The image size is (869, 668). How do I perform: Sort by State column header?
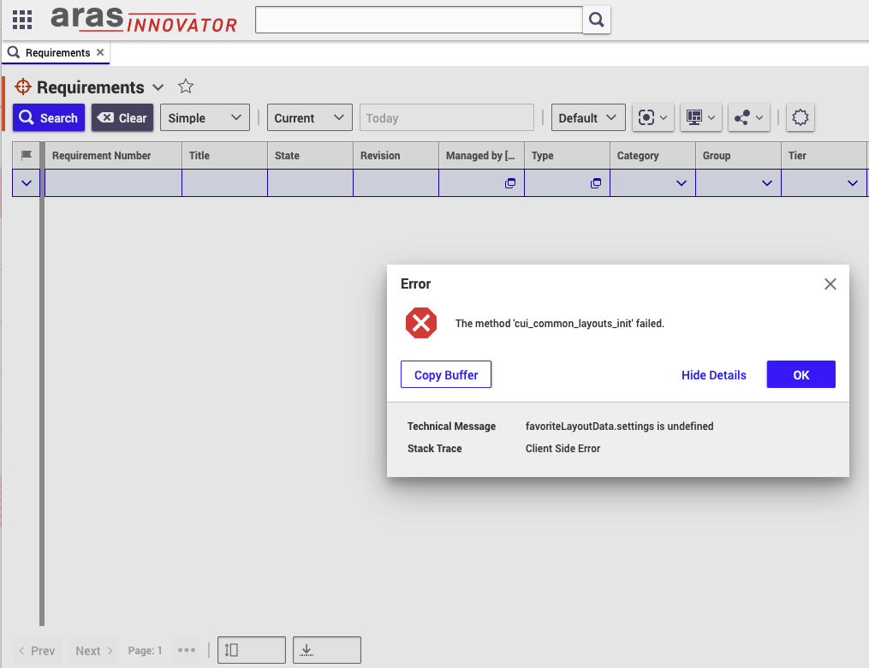coord(310,155)
